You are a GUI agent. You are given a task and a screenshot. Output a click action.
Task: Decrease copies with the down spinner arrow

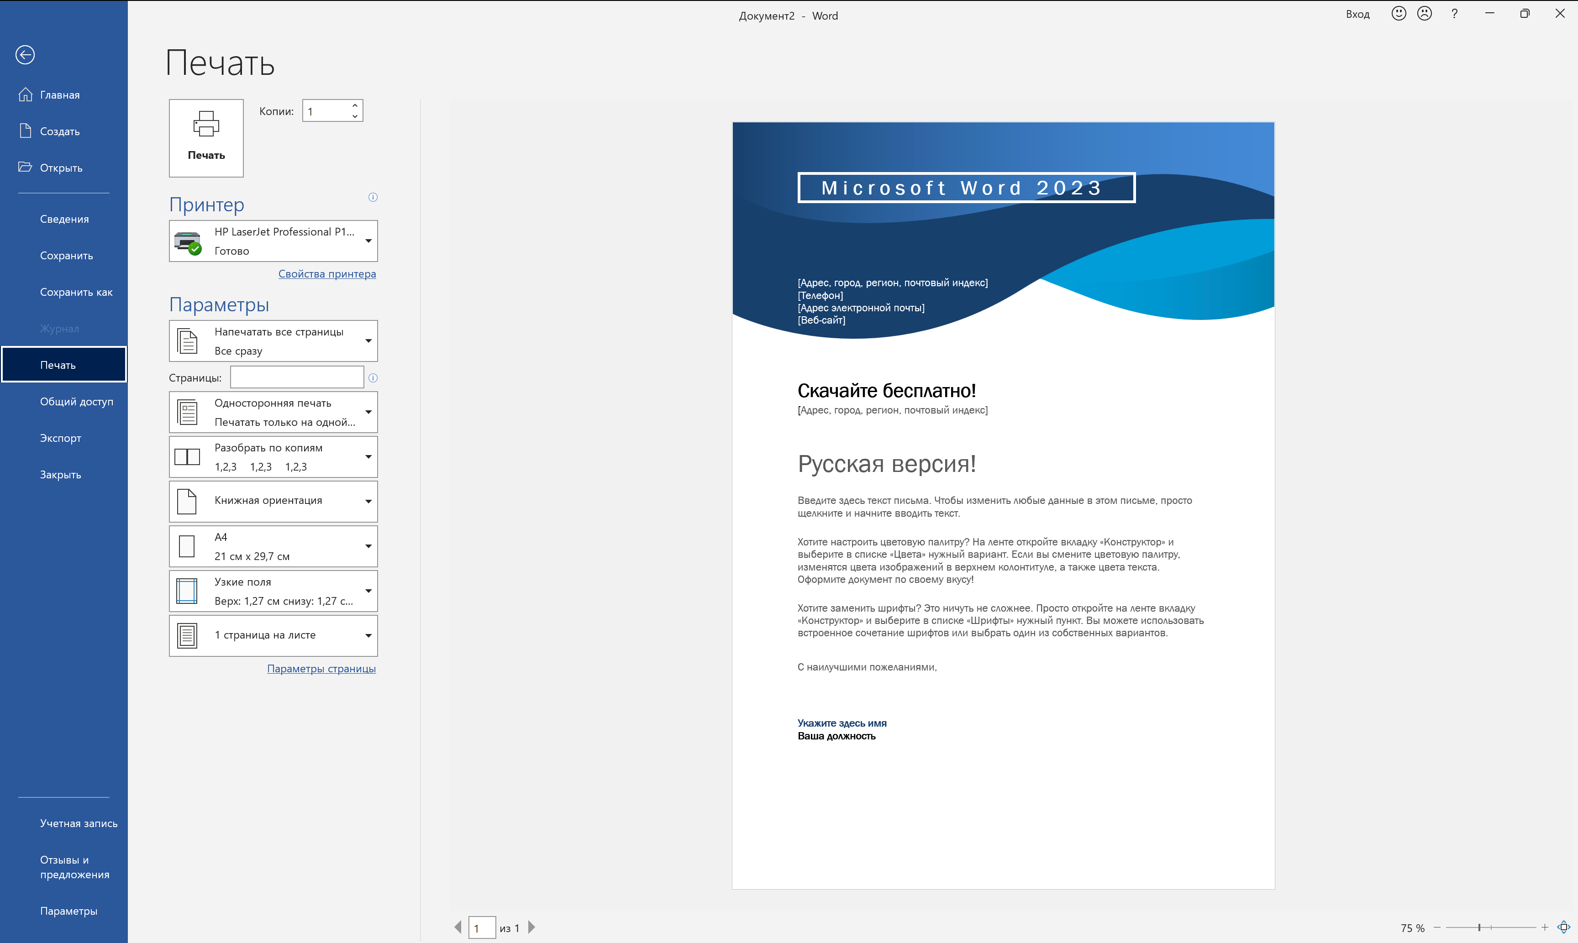[355, 116]
